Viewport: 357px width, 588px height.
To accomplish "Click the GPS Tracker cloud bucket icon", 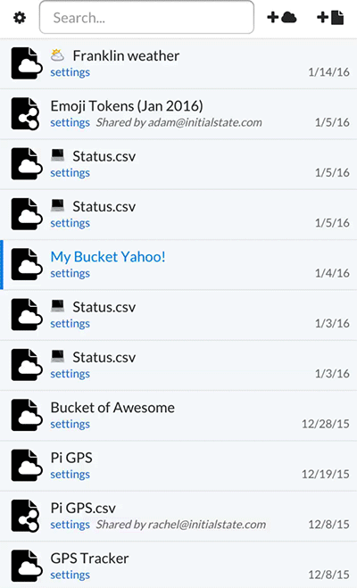I will tap(27, 566).
